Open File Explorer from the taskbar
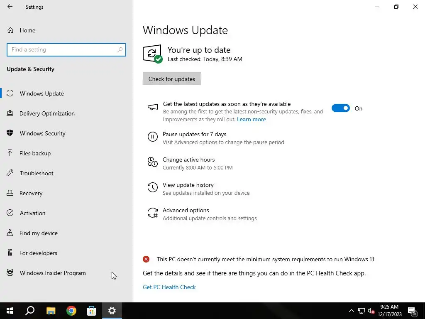425x319 pixels. 51,311
